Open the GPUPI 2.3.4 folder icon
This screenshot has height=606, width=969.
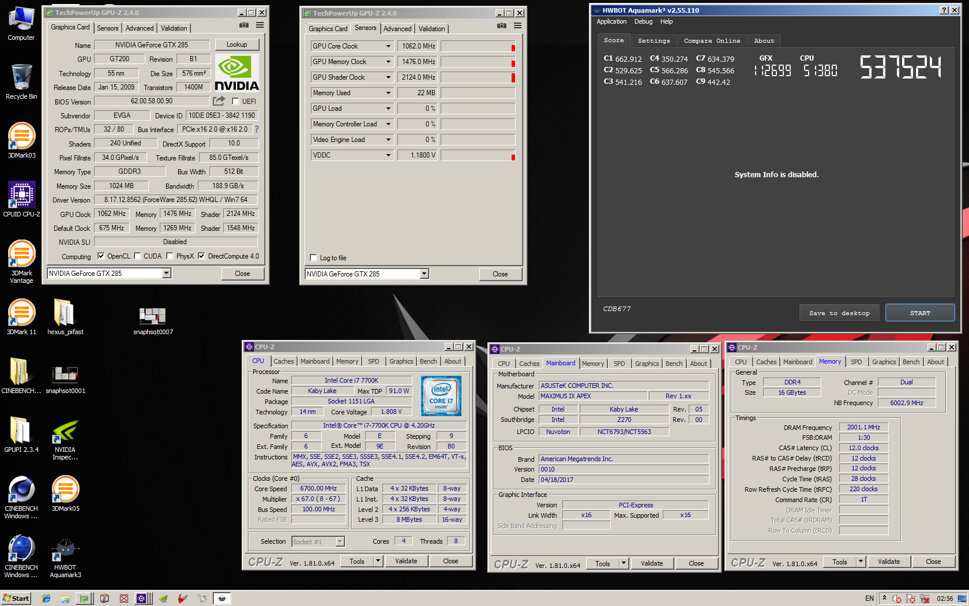point(21,435)
